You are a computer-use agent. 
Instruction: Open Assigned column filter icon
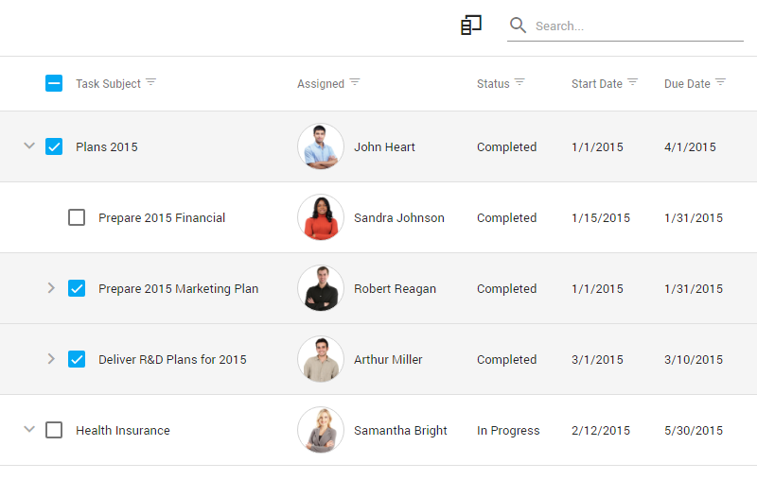click(x=355, y=82)
